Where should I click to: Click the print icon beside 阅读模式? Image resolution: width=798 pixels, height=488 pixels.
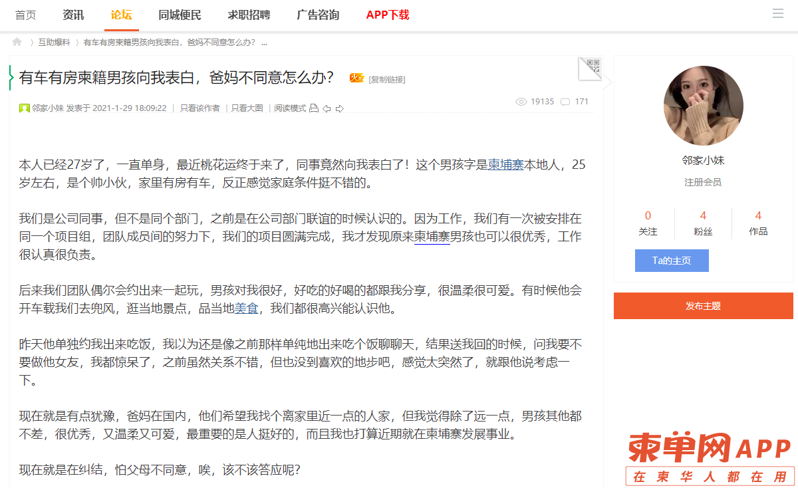314,108
